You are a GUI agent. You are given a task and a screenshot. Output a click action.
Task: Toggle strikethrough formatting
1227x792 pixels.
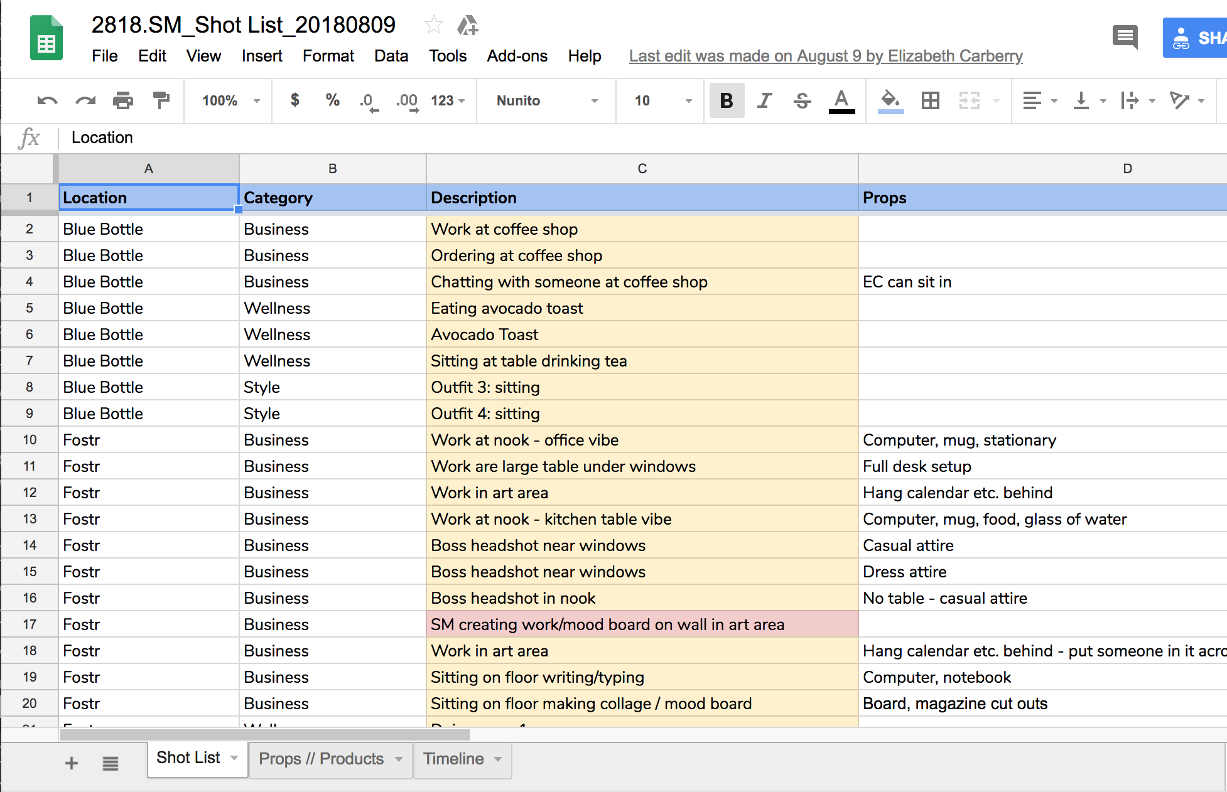point(803,100)
